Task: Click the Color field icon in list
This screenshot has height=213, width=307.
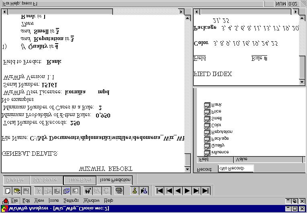Action: click(x=207, y=126)
